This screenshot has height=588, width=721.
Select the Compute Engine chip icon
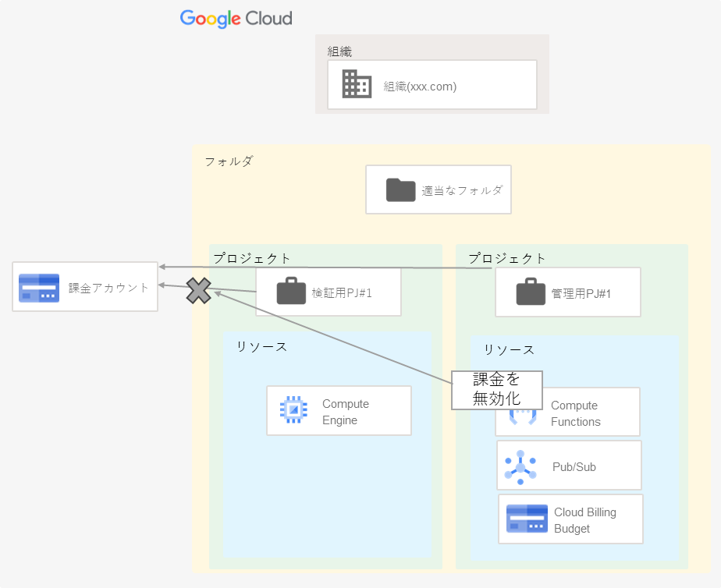[292, 410]
